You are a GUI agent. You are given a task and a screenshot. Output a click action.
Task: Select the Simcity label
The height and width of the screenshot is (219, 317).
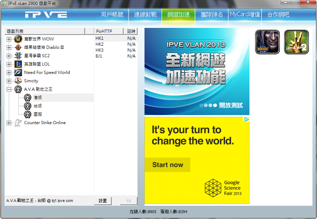pos(31,81)
